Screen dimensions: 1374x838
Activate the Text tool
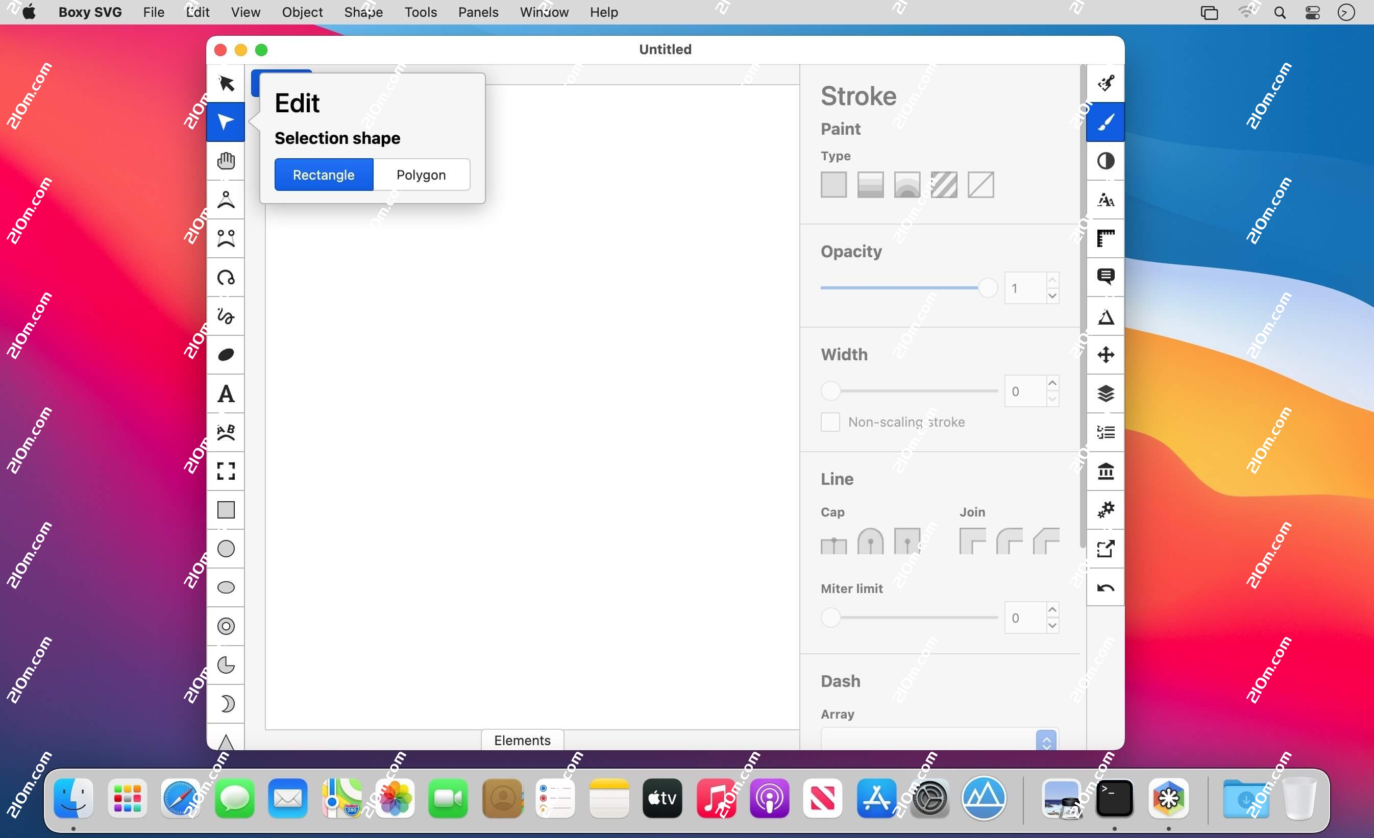pyautogui.click(x=226, y=393)
